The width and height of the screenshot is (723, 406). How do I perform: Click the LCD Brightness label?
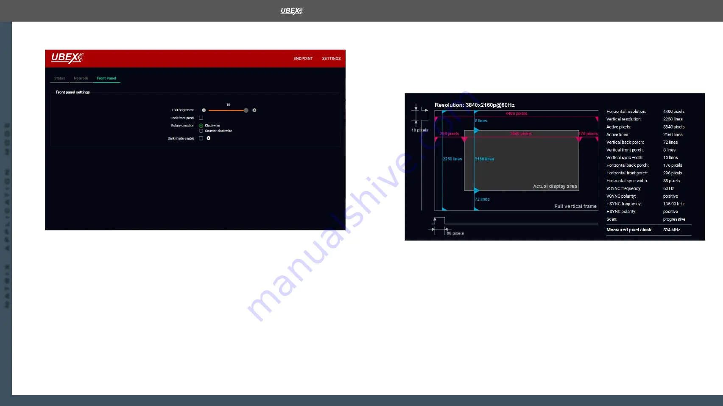pyautogui.click(x=183, y=110)
